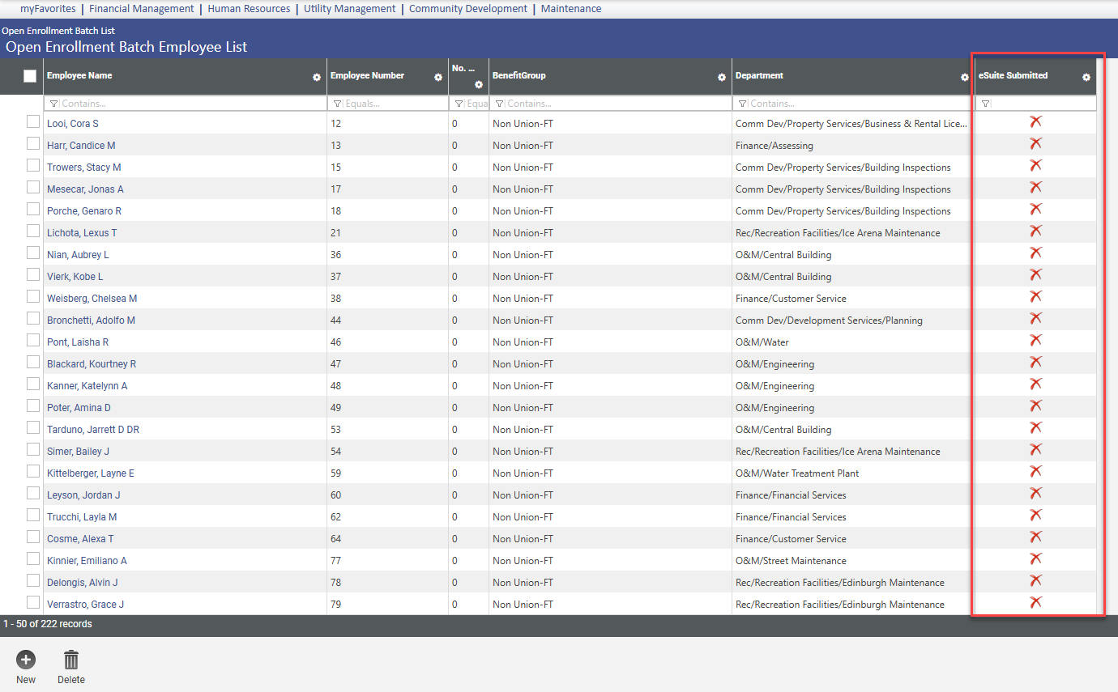This screenshot has width=1118, height=692.
Task: Open employee link Weisberg, Chelsea M
Action: click(92, 299)
